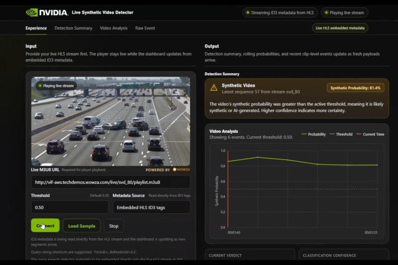The width and height of the screenshot is (398, 265).
Task: Click the live traffic video player
Action: (110, 121)
